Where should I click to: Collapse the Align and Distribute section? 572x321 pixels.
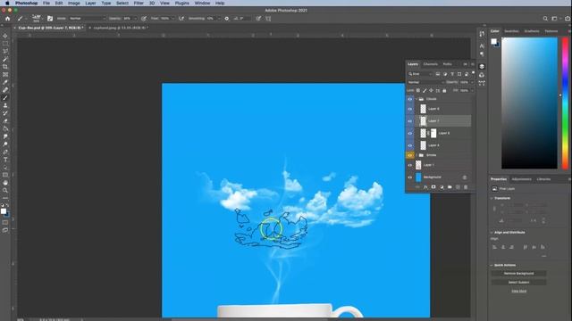coord(492,232)
